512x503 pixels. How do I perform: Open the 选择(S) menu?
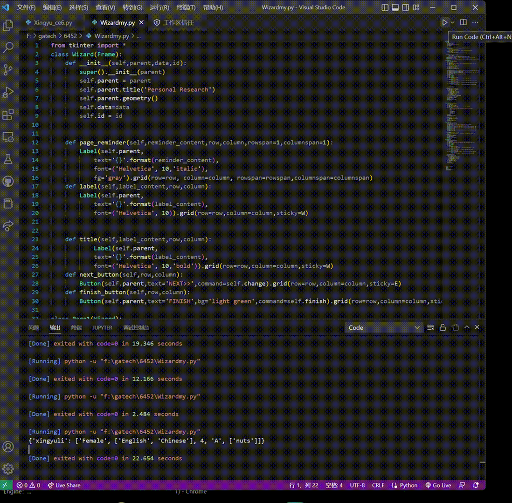(x=78, y=7)
